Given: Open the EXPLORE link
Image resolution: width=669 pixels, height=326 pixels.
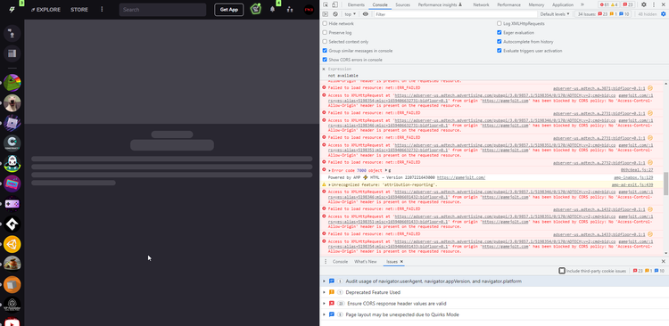Looking at the screenshot, I should click(45, 10).
